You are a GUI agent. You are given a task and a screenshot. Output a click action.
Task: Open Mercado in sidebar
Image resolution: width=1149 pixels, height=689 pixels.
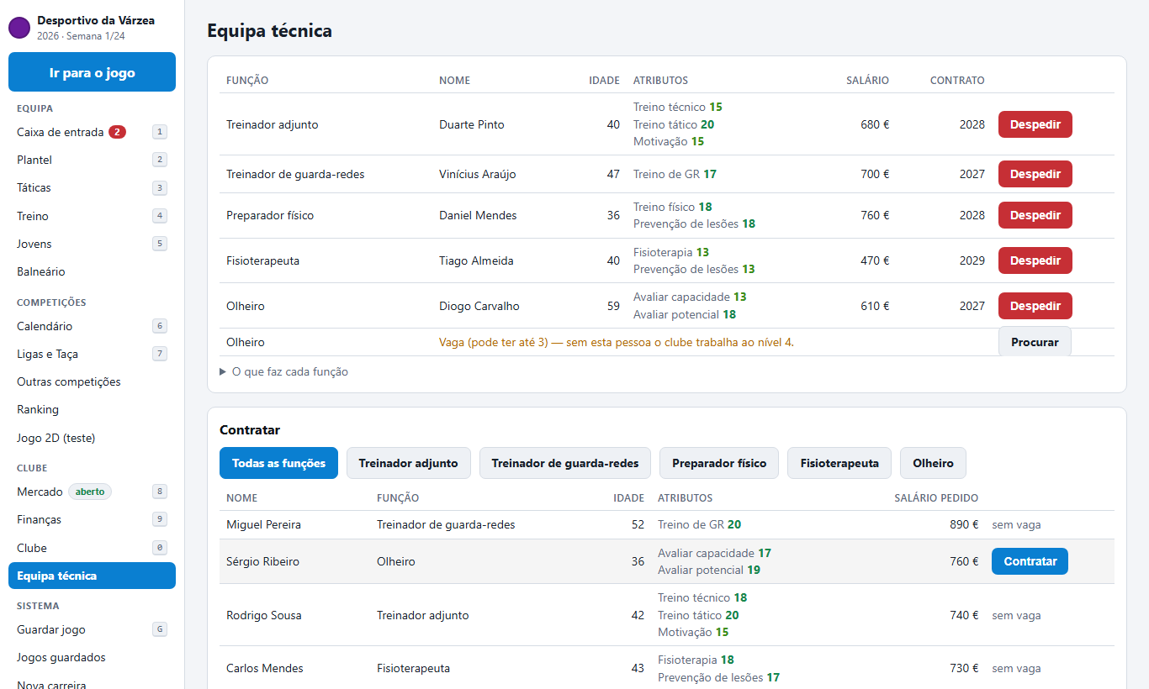coord(92,492)
